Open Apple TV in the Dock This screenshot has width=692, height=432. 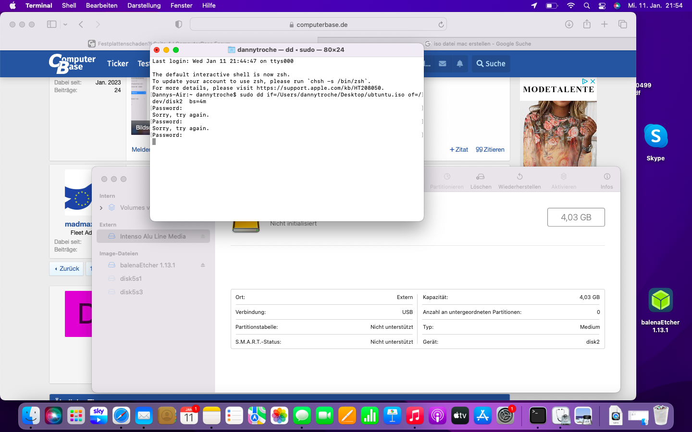pyautogui.click(x=460, y=416)
